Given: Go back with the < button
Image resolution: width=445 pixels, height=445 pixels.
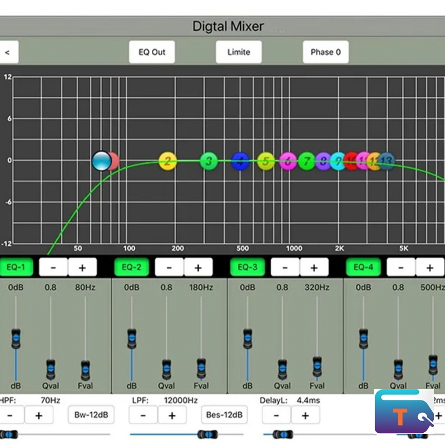Looking at the screenshot, I should pos(8,52).
